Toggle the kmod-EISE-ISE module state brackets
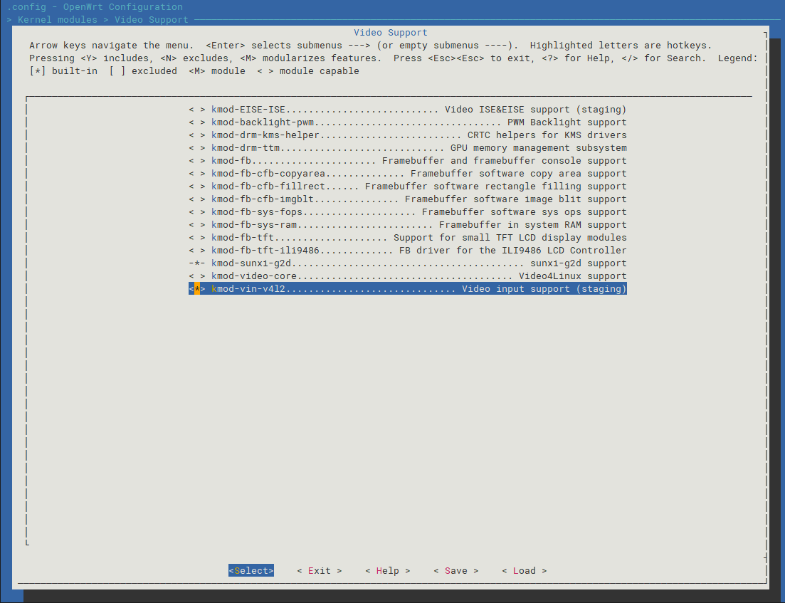The image size is (785, 603). pyautogui.click(x=196, y=110)
